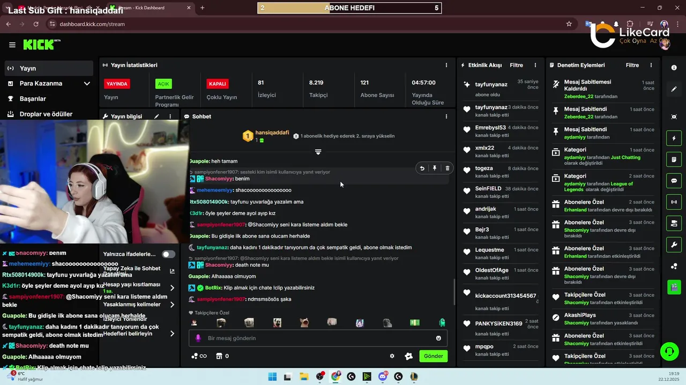Click the pencil edit icon in the right toolbar

674,89
